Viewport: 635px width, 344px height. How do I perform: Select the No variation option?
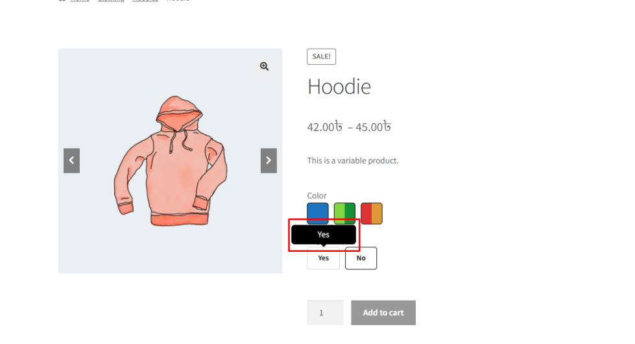pyautogui.click(x=361, y=258)
